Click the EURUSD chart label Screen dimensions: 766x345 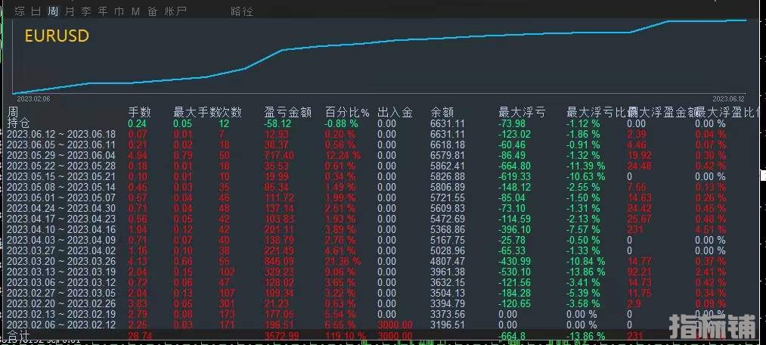(x=57, y=36)
